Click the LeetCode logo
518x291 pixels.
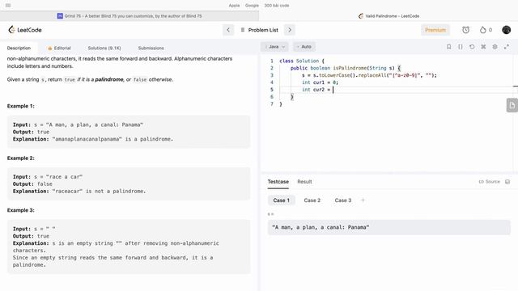click(25, 30)
